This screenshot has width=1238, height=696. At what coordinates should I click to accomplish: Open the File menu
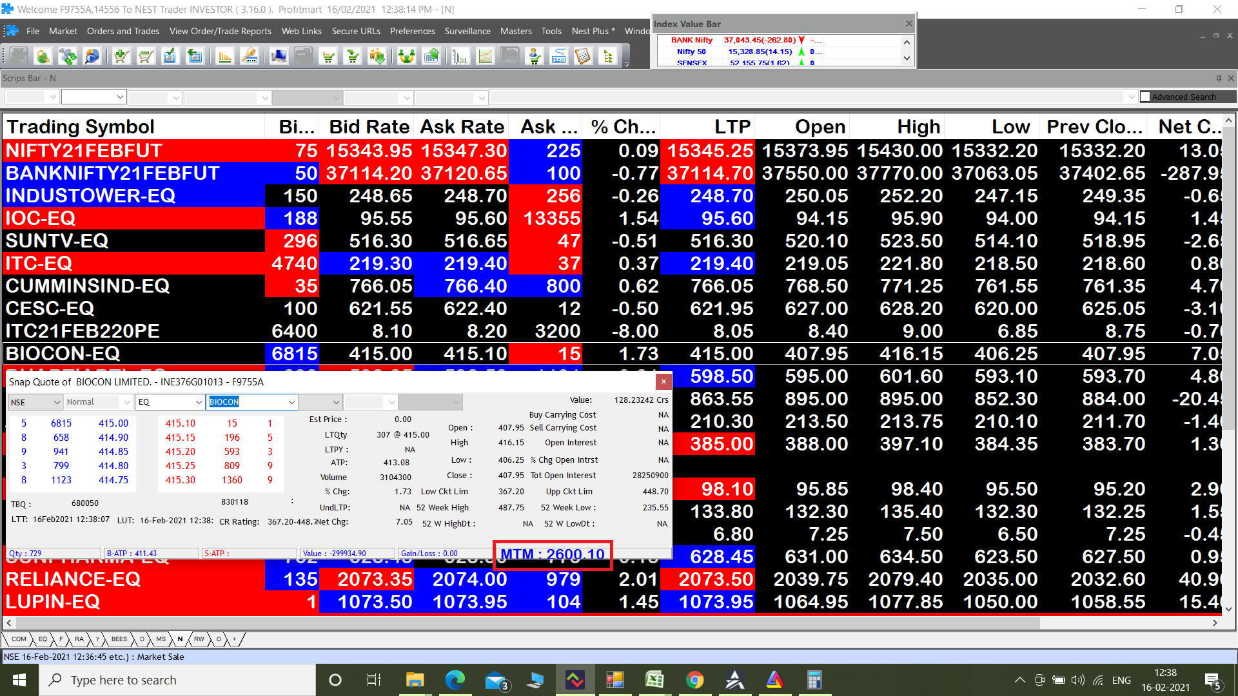coord(33,31)
